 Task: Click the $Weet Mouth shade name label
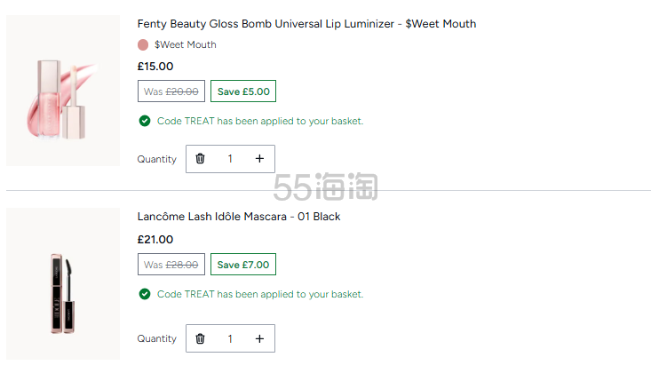tap(185, 45)
